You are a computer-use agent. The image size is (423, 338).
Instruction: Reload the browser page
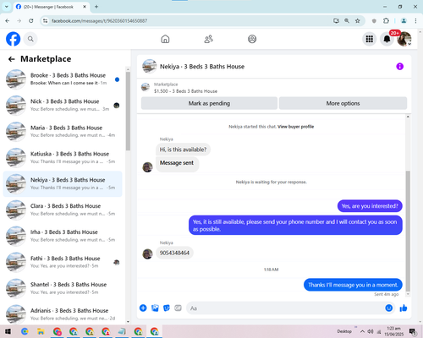[x=31, y=21]
